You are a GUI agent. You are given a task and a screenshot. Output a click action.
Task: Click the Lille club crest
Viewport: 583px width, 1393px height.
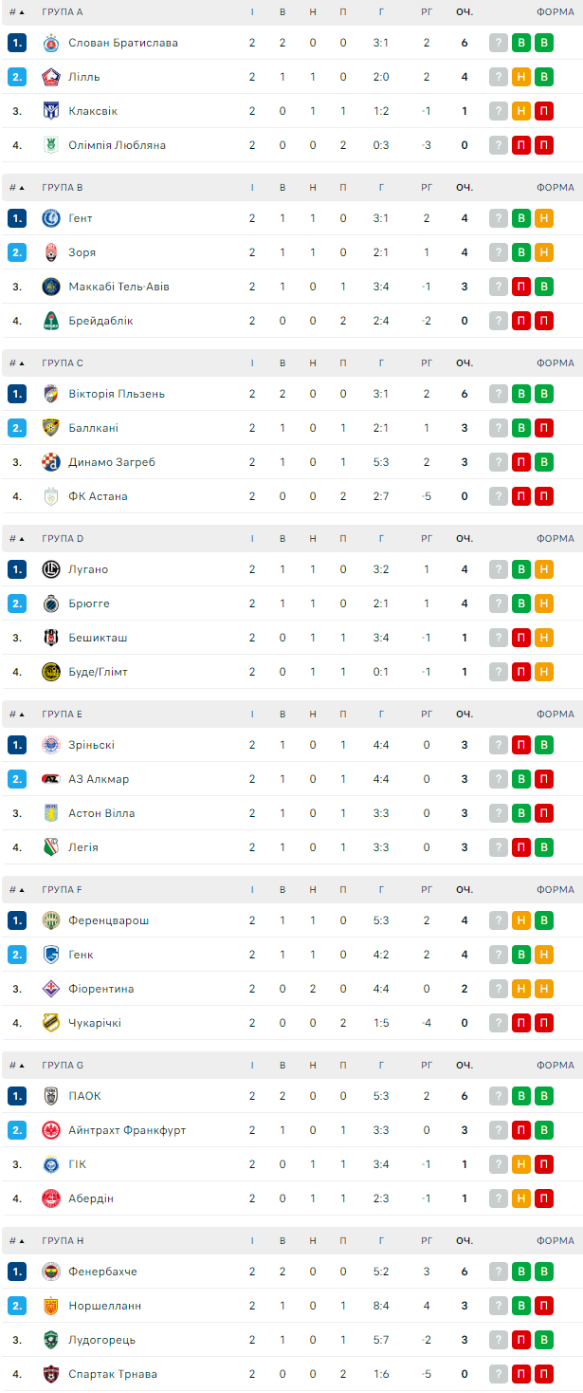[x=51, y=77]
